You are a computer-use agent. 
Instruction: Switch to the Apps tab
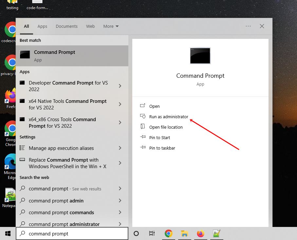click(42, 26)
